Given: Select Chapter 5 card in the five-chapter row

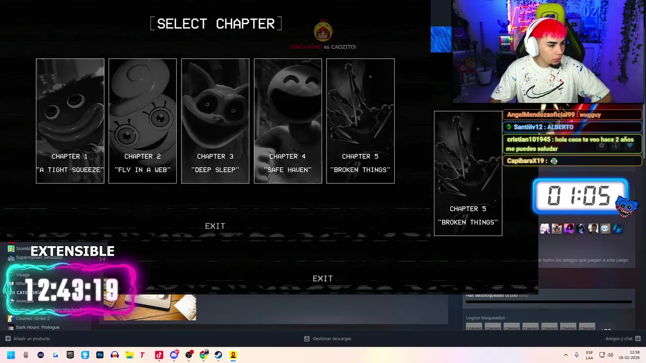Looking at the screenshot, I should (x=360, y=121).
